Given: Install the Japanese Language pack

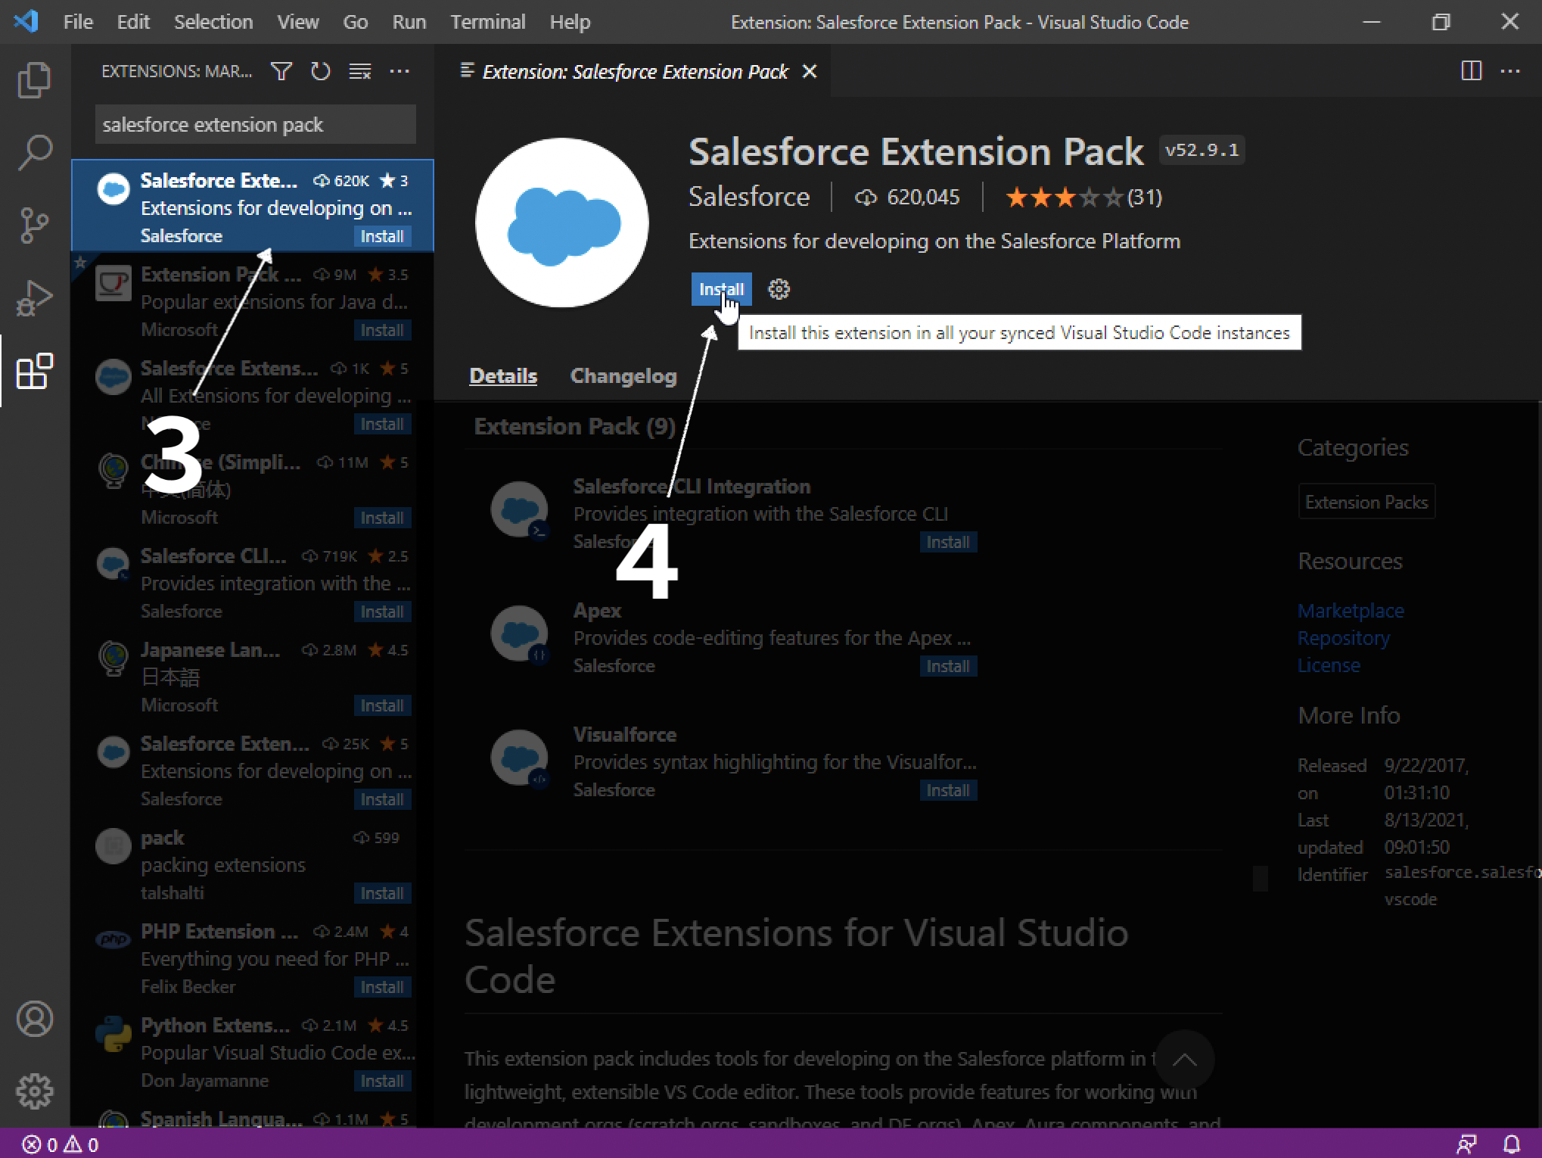Looking at the screenshot, I should tap(382, 705).
